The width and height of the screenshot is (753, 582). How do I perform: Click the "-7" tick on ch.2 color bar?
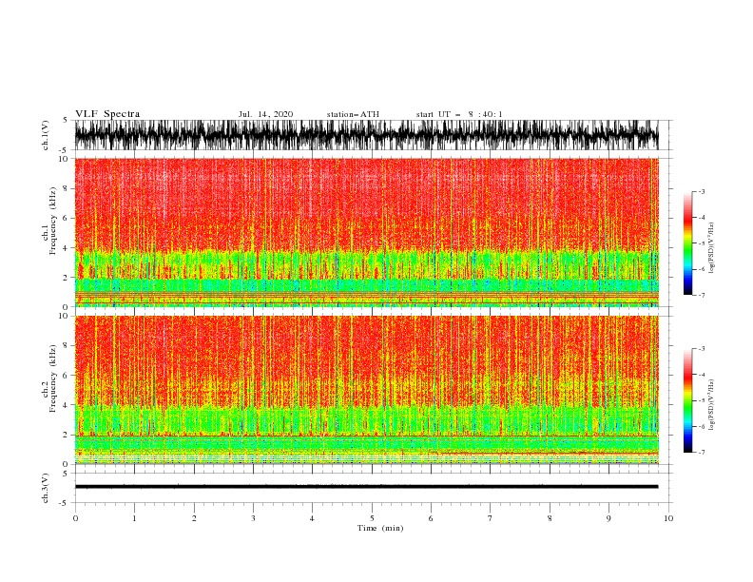(x=702, y=452)
